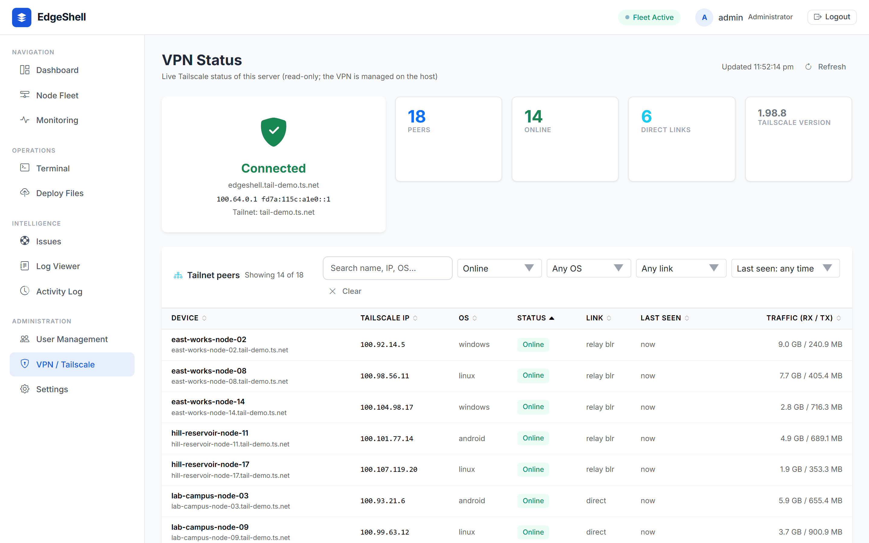Click the 18 Peers stat card
Viewport: 869px width, 543px height.
(x=448, y=139)
